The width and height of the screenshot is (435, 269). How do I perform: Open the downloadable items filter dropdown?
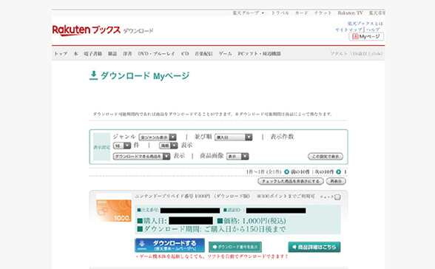pyautogui.click(x=141, y=157)
